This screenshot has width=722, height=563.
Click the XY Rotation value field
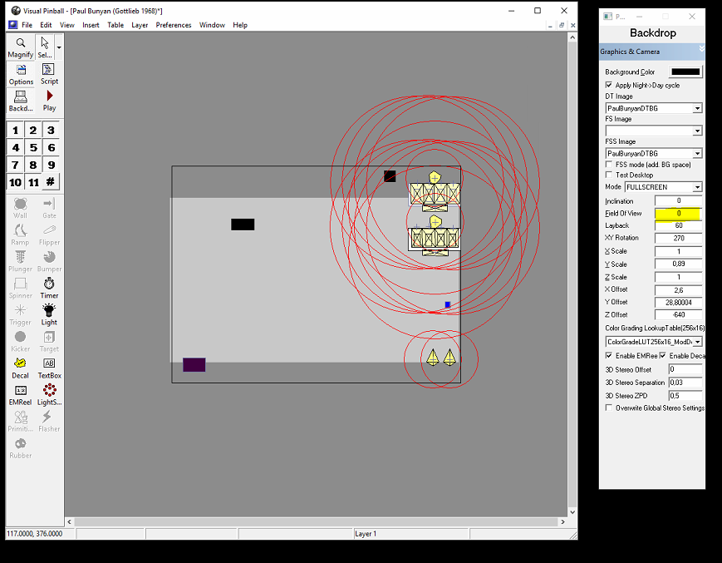(x=678, y=238)
